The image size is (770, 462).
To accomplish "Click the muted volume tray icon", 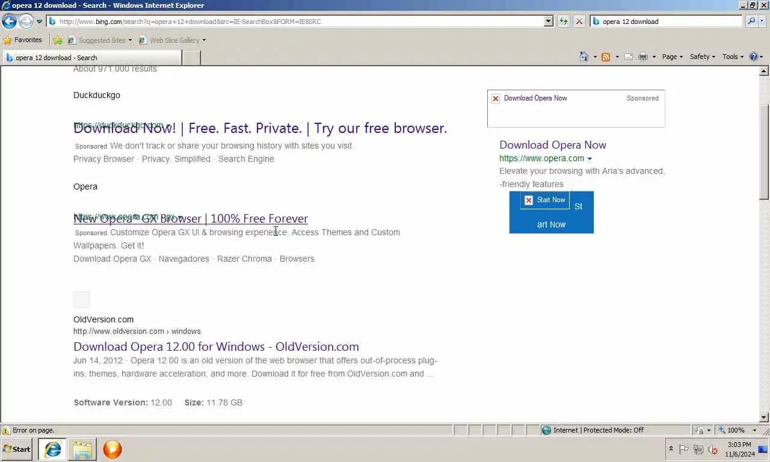I will pos(713,449).
